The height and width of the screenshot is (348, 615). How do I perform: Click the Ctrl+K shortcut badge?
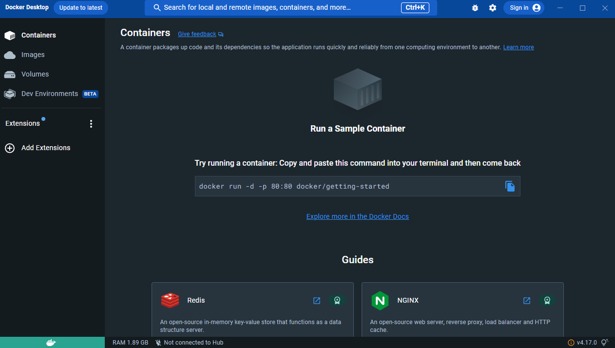pos(415,8)
